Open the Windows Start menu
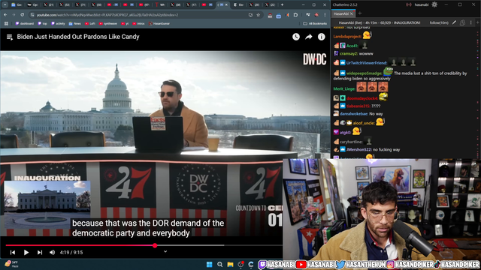481x270 pixels. [x=209, y=265]
